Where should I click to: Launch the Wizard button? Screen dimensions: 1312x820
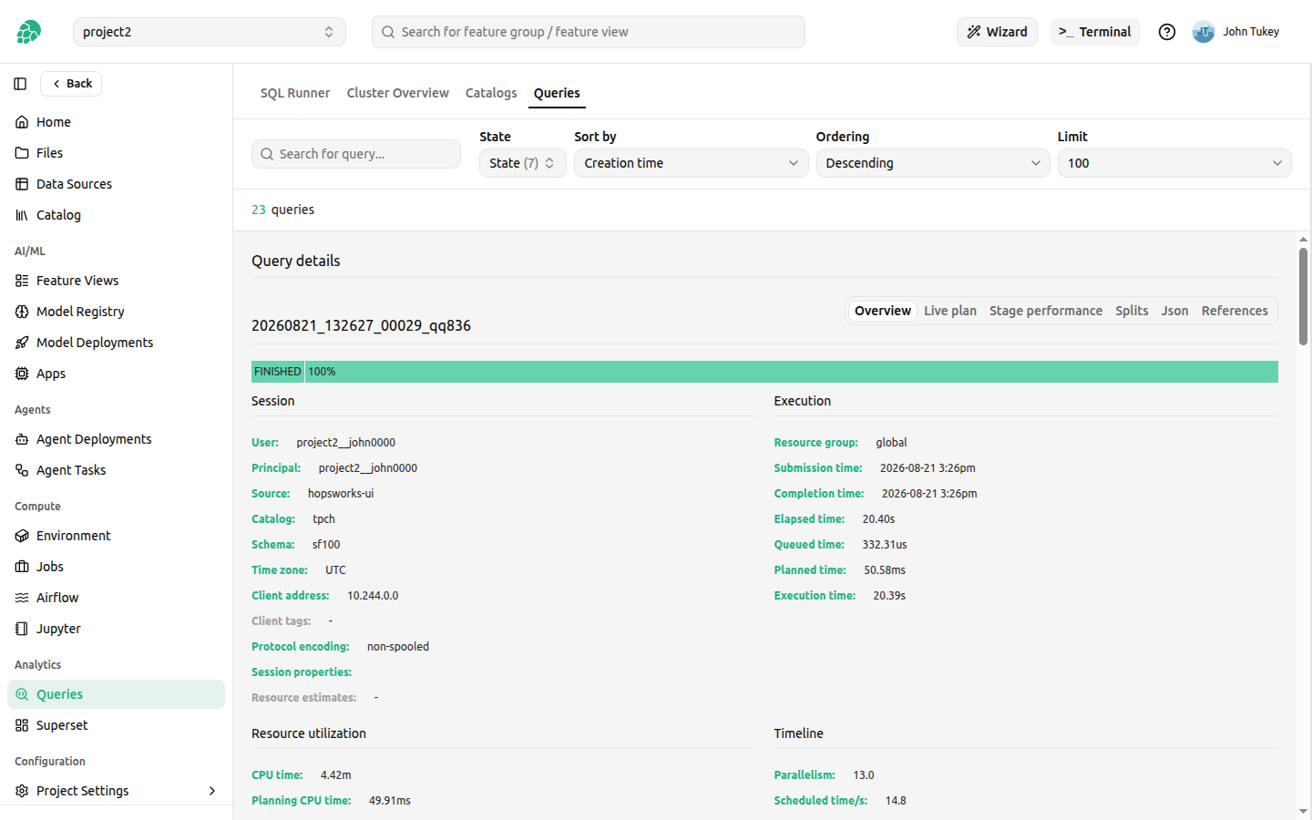(997, 32)
